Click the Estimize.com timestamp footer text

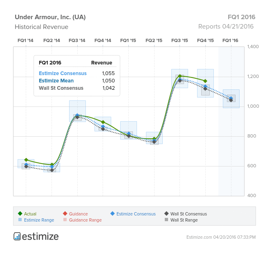221,237
